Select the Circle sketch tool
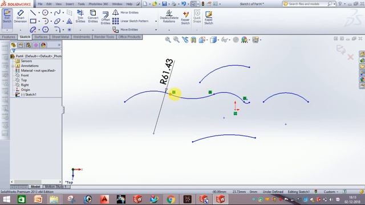The image size is (365, 205). [x=45, y=13]
